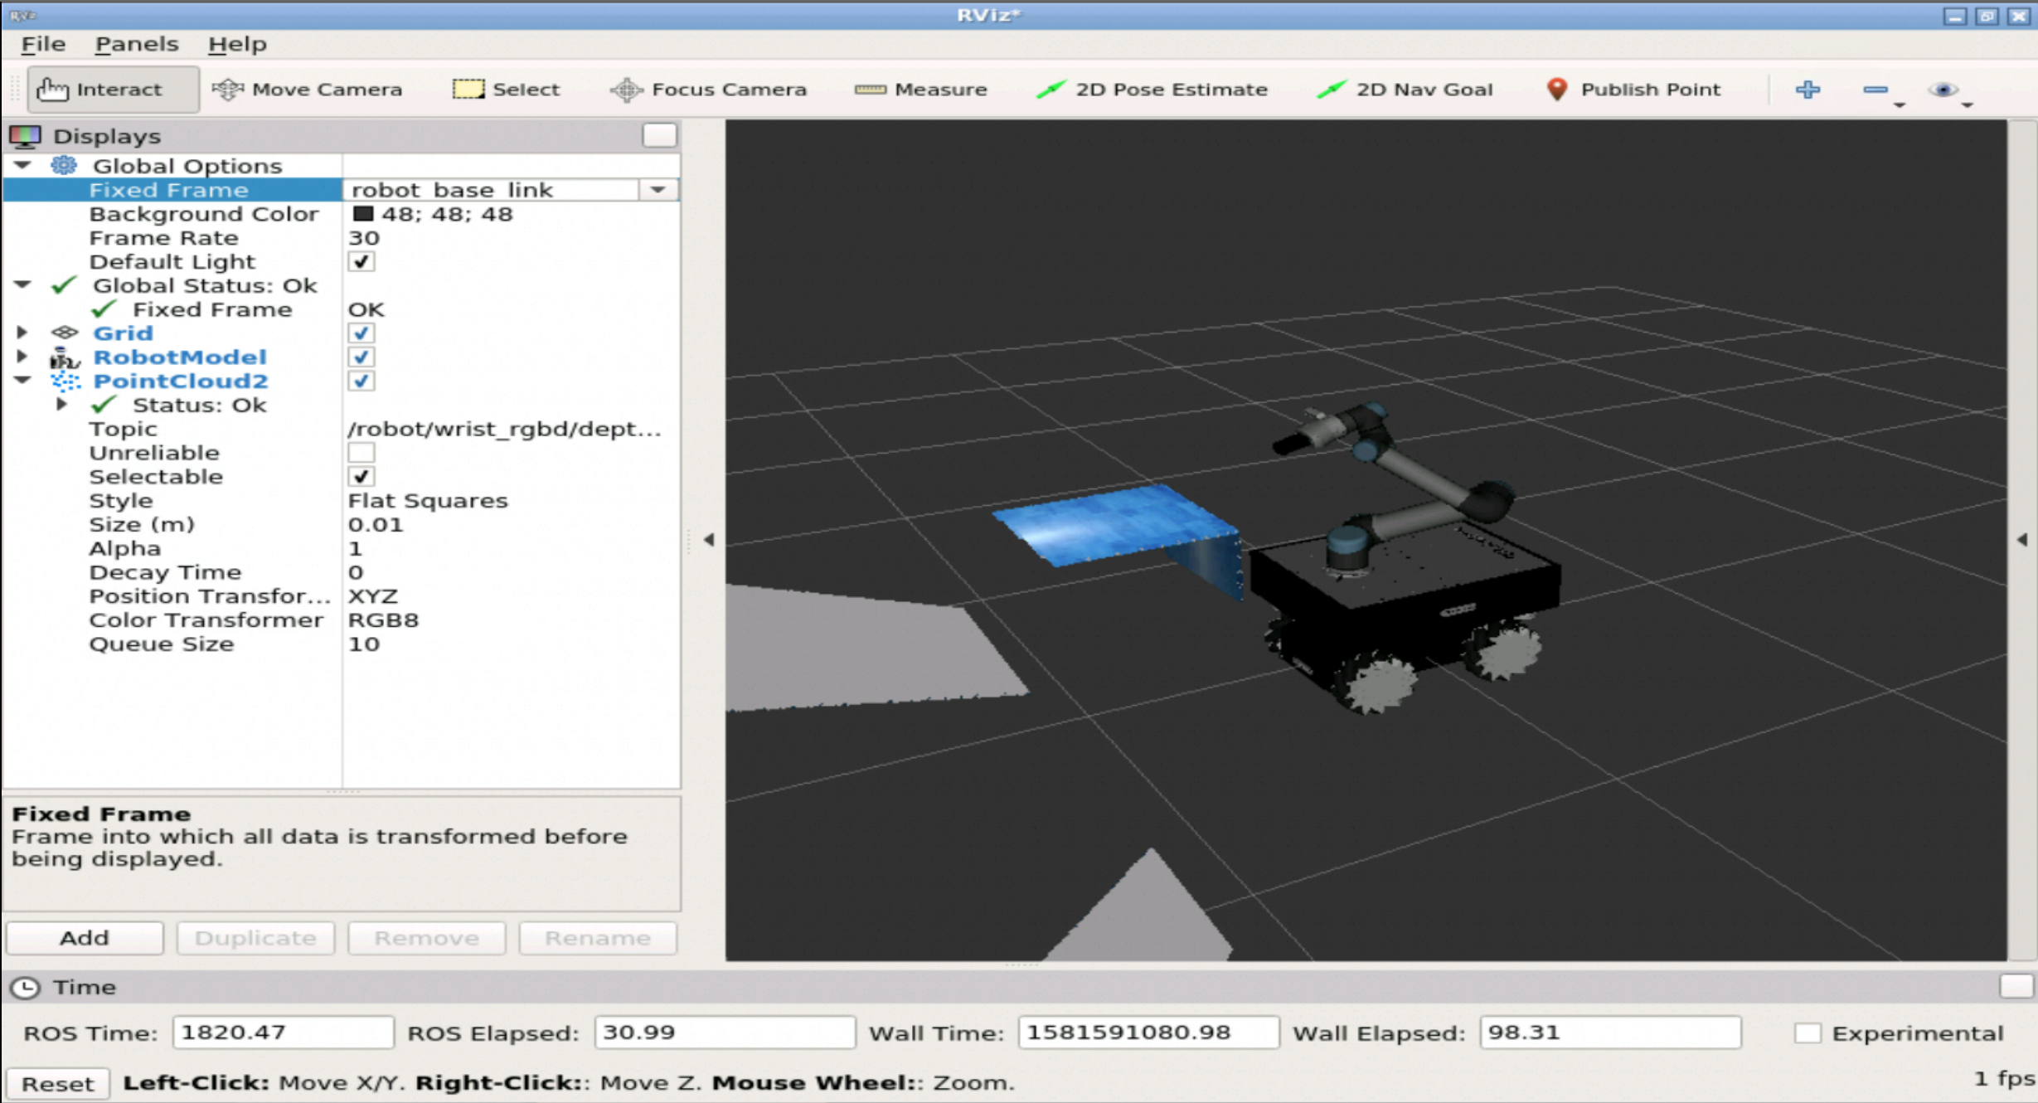Toggle the Selectable checkbox
2038x1103 pixels.
(361, 477)
